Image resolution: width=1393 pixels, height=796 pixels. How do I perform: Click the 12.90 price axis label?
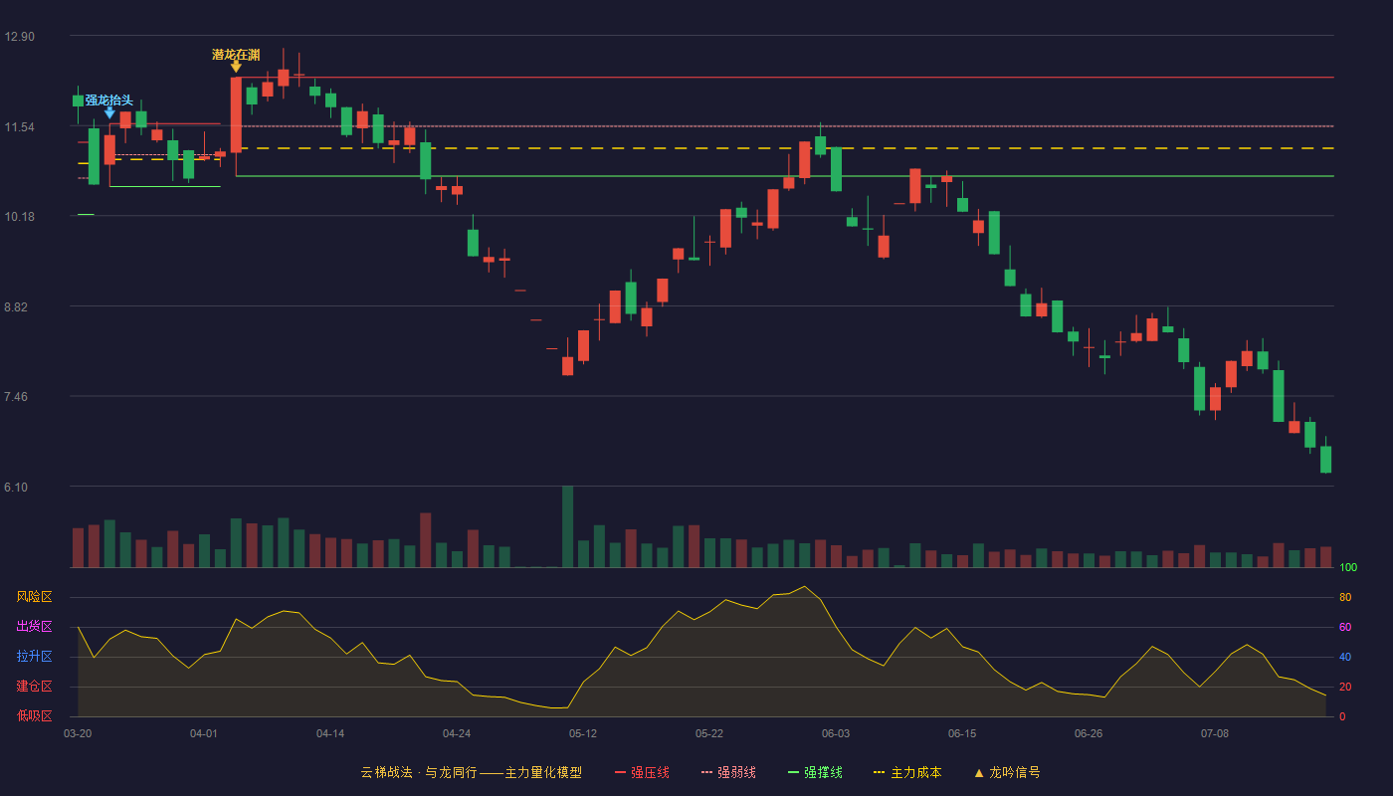19,37
